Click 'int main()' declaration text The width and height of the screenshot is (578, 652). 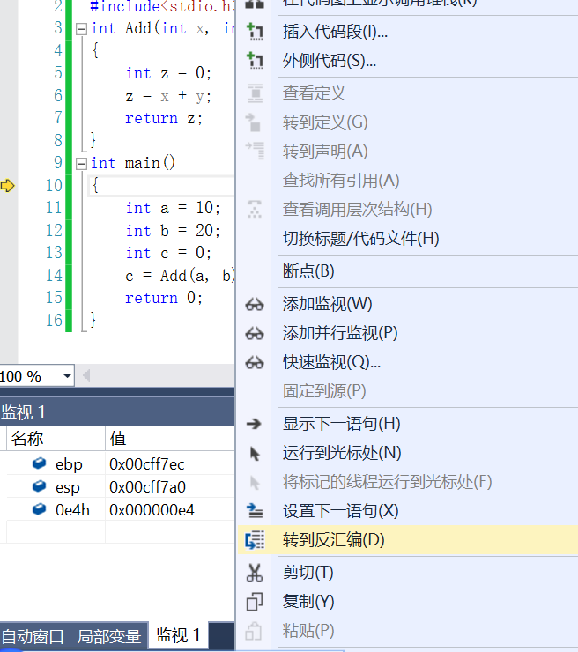click(133, 163)
